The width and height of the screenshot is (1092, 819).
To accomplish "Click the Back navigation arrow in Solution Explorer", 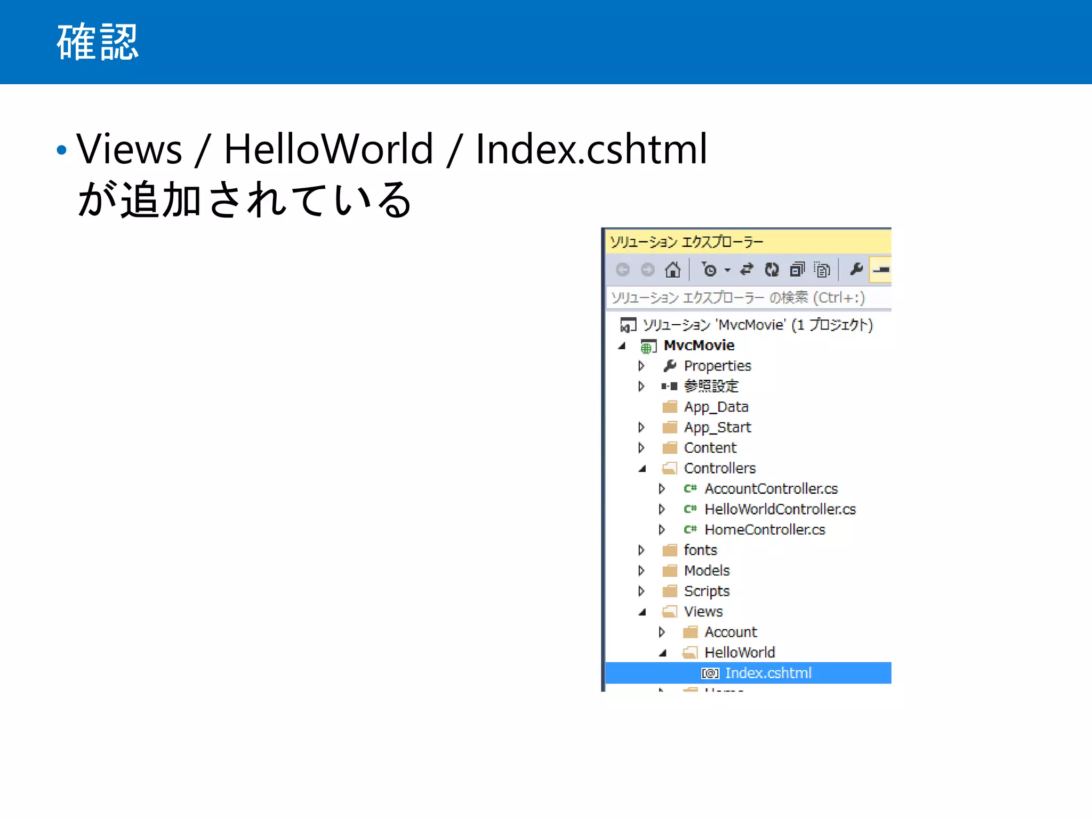I will click(622, 270).
